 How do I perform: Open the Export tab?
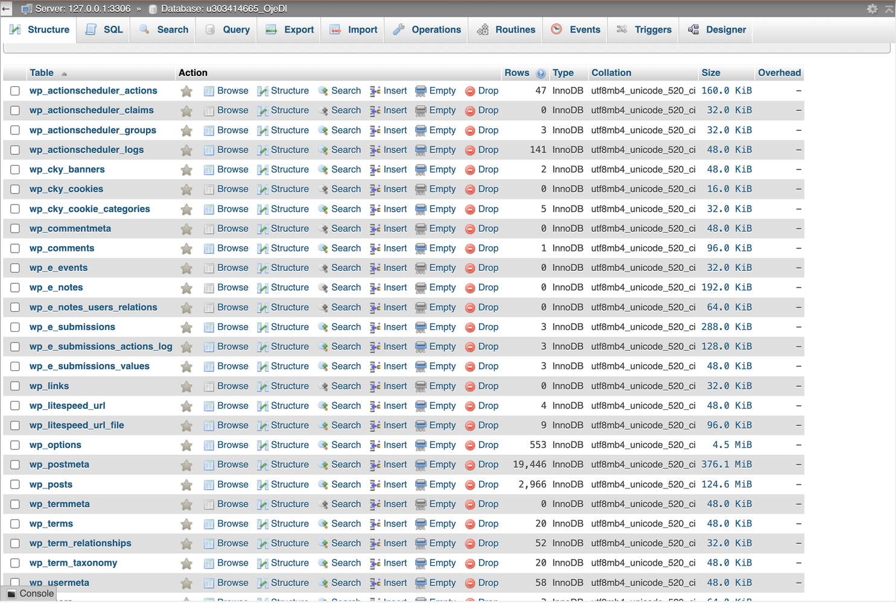(x=290, y=30)
